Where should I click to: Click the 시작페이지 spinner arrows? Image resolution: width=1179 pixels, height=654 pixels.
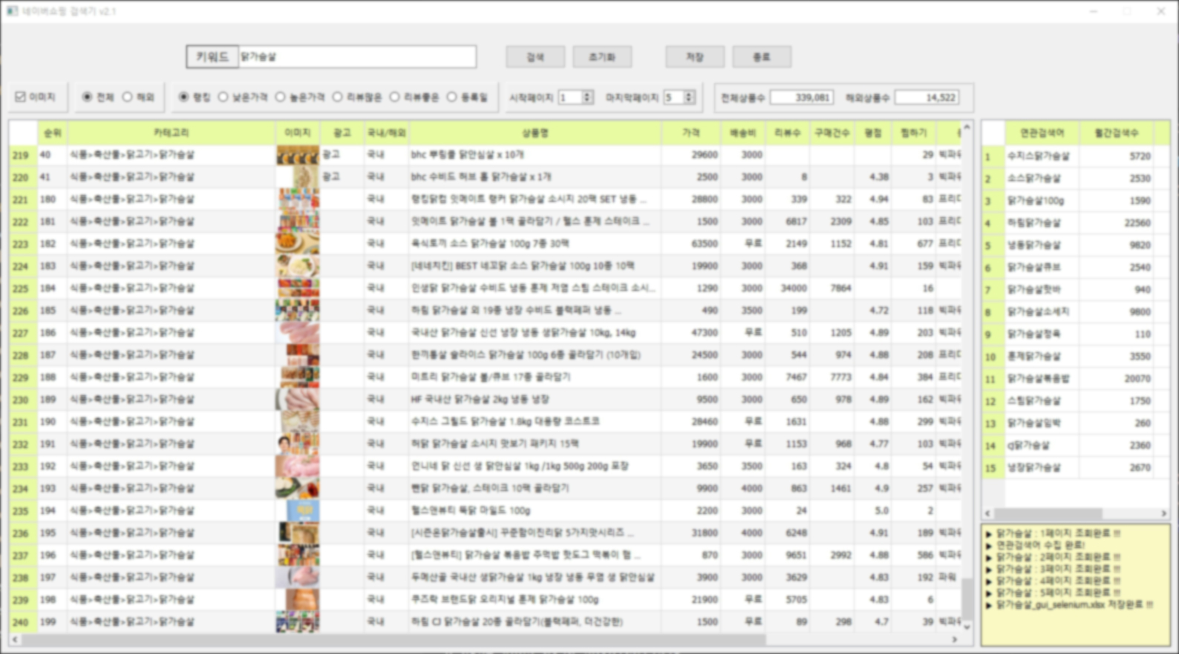click(x=587, y=97)
